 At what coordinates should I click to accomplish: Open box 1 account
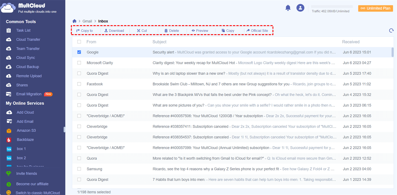pos(21,149)
